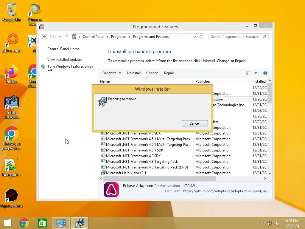Open View installed updates link

coord(65,60)
